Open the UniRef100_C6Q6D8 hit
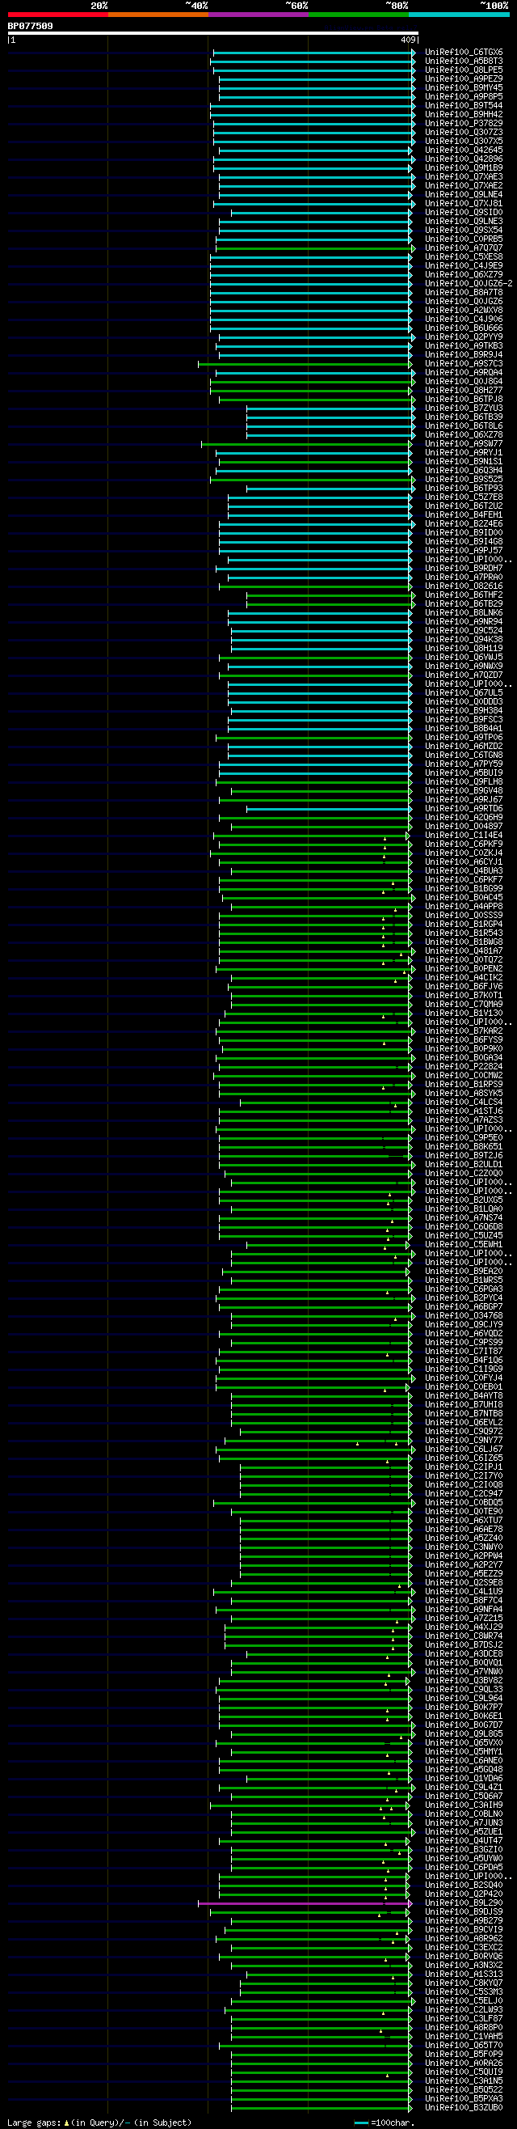Screen dimensions: 517x2129 (x=464, y=1227)
